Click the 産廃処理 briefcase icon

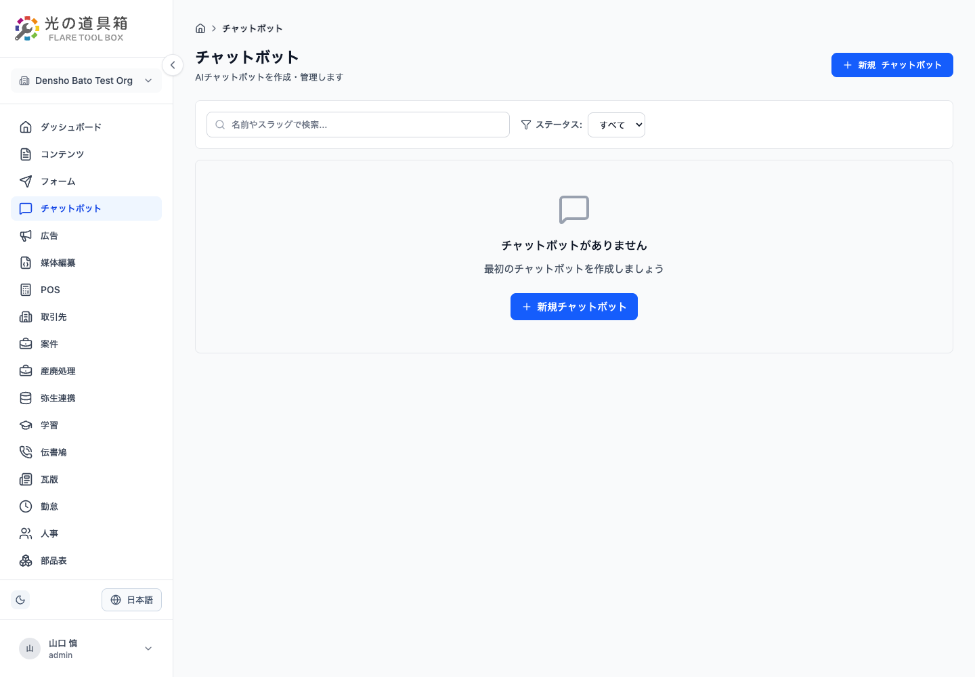tap(26, 371)
